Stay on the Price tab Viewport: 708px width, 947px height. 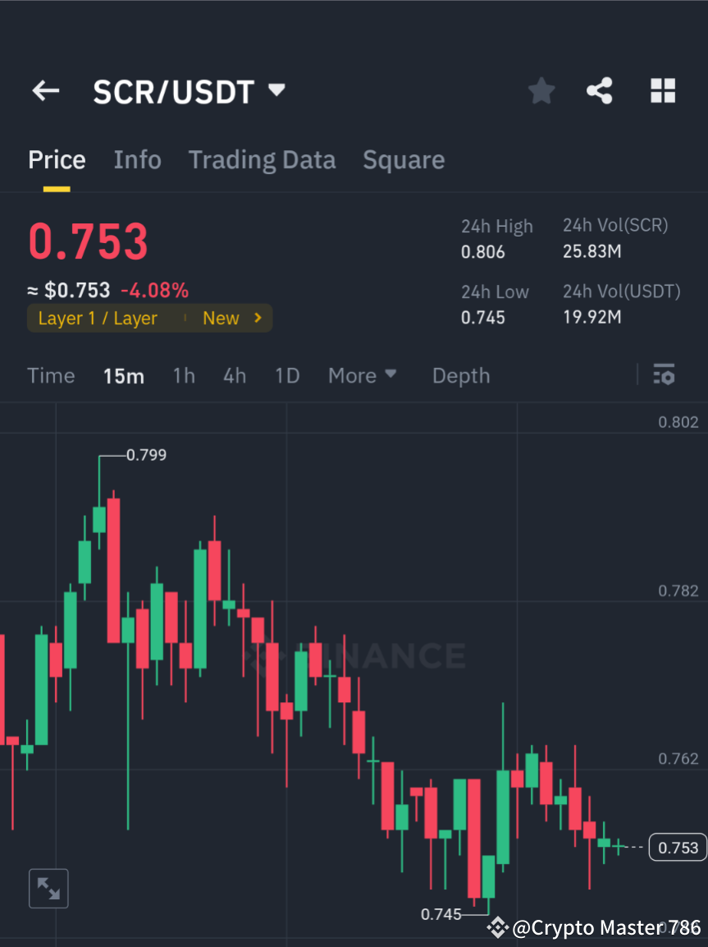click(x=56, y=159)
